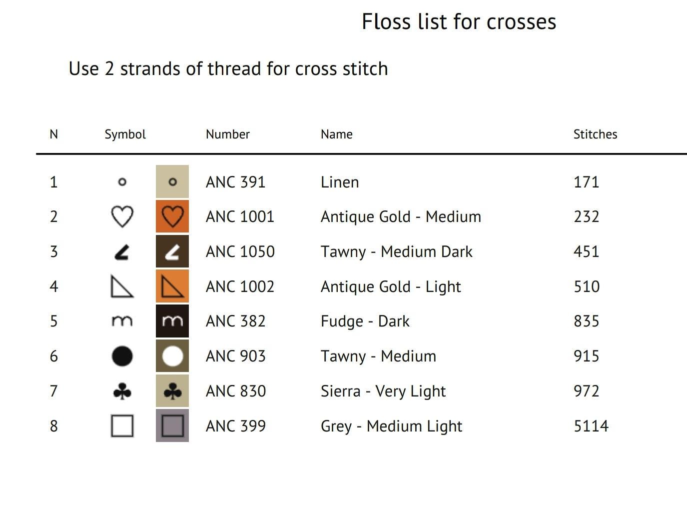Screen dimensions: 687x505
Task: Click the filled black circle symbol
Action: pyautogui.click(x=122, y=356)
